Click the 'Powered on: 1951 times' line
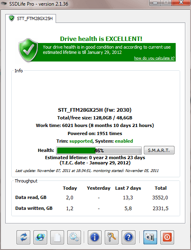Viewport: 191px width, 250px height. 95,133
